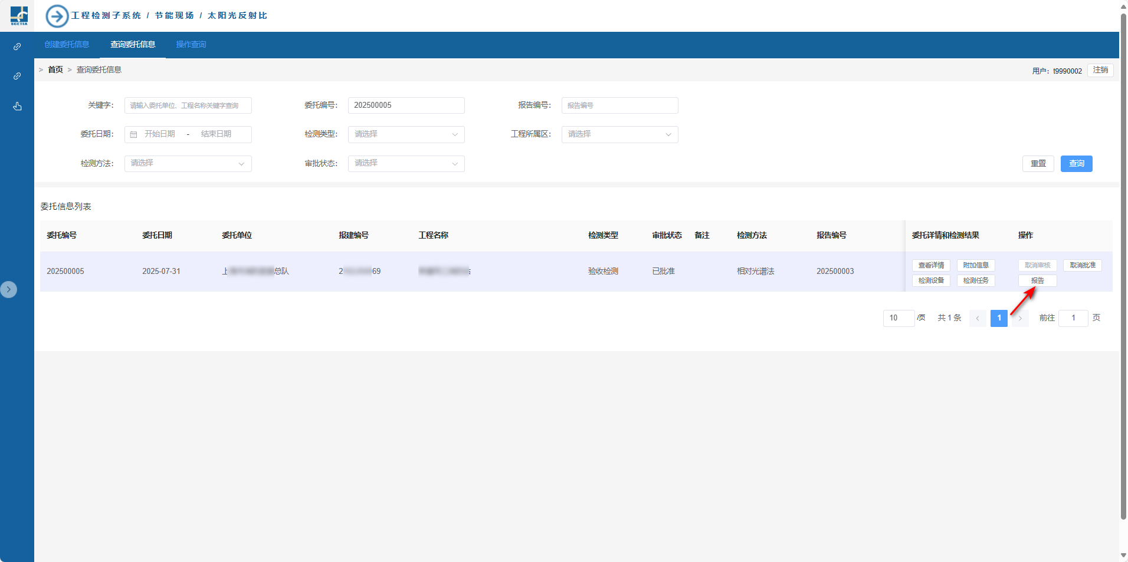1128x562 pixels.
Task: Click the circled arrow icon beside system title
Action: pos(57,16)
